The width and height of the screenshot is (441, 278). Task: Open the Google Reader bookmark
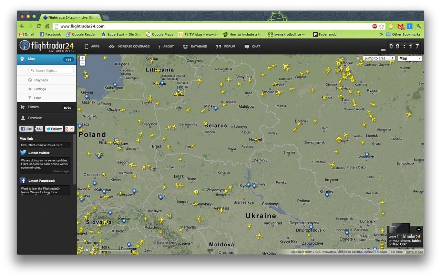pyautogui.click(x=81, y=34)
